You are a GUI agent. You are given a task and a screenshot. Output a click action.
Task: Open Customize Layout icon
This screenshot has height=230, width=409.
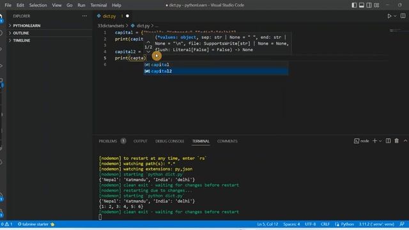click(x=376, y=5)
